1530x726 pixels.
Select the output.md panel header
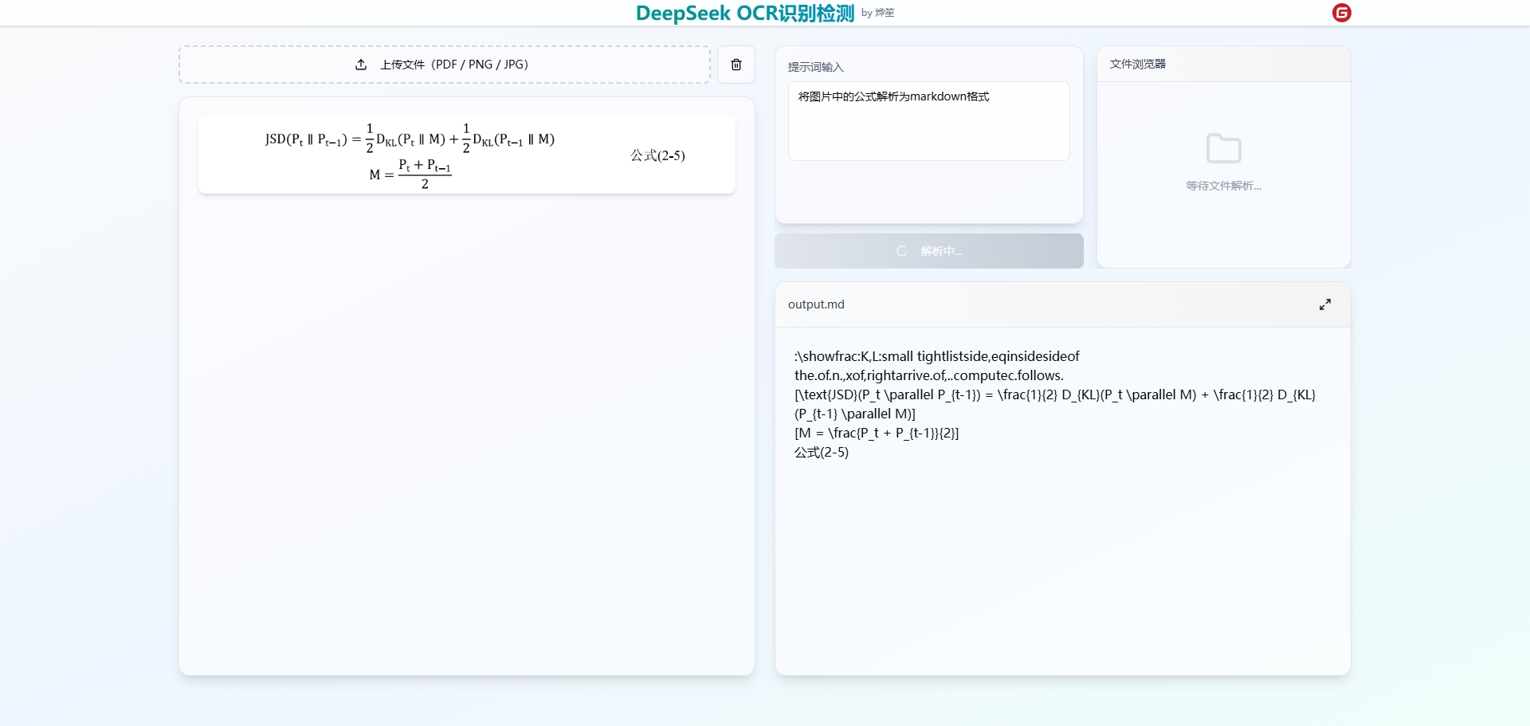click(x=816, y=304)
